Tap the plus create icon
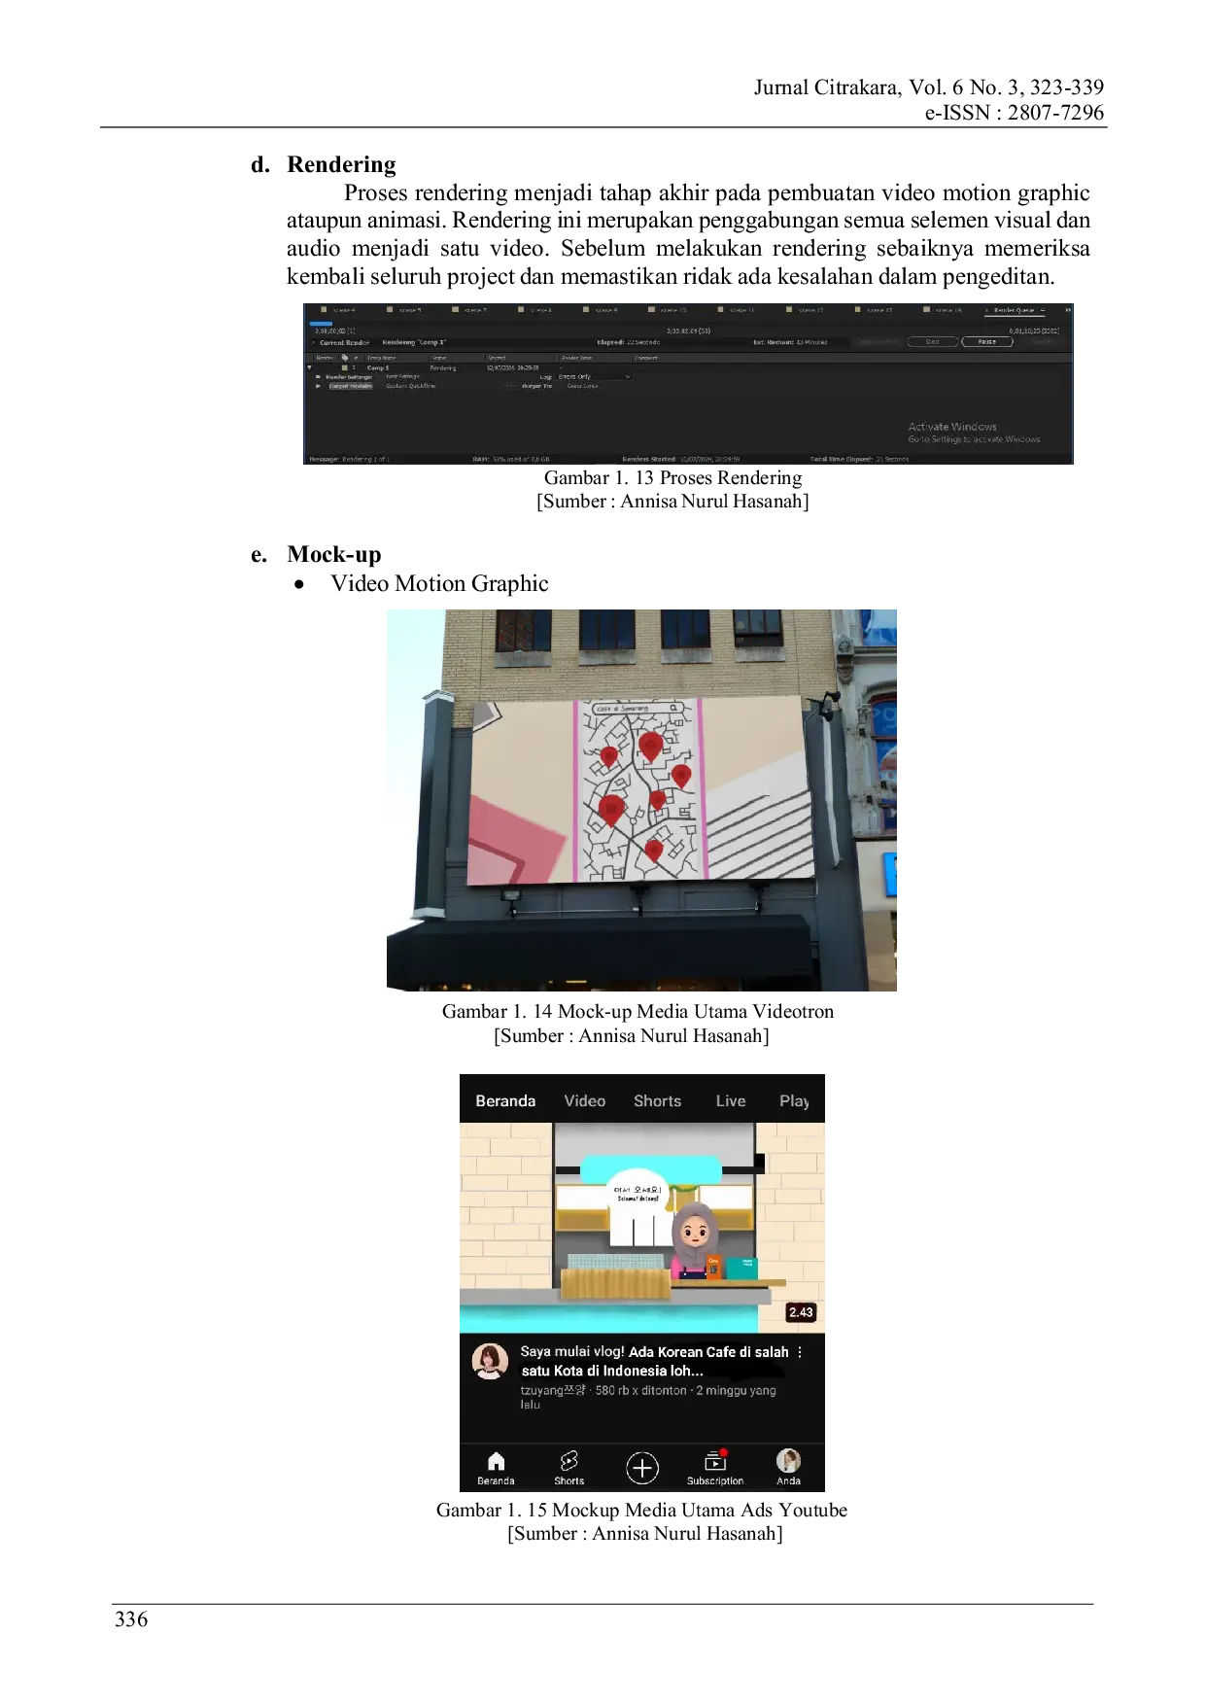1206x1705 pixels. tap(641, 1468)
